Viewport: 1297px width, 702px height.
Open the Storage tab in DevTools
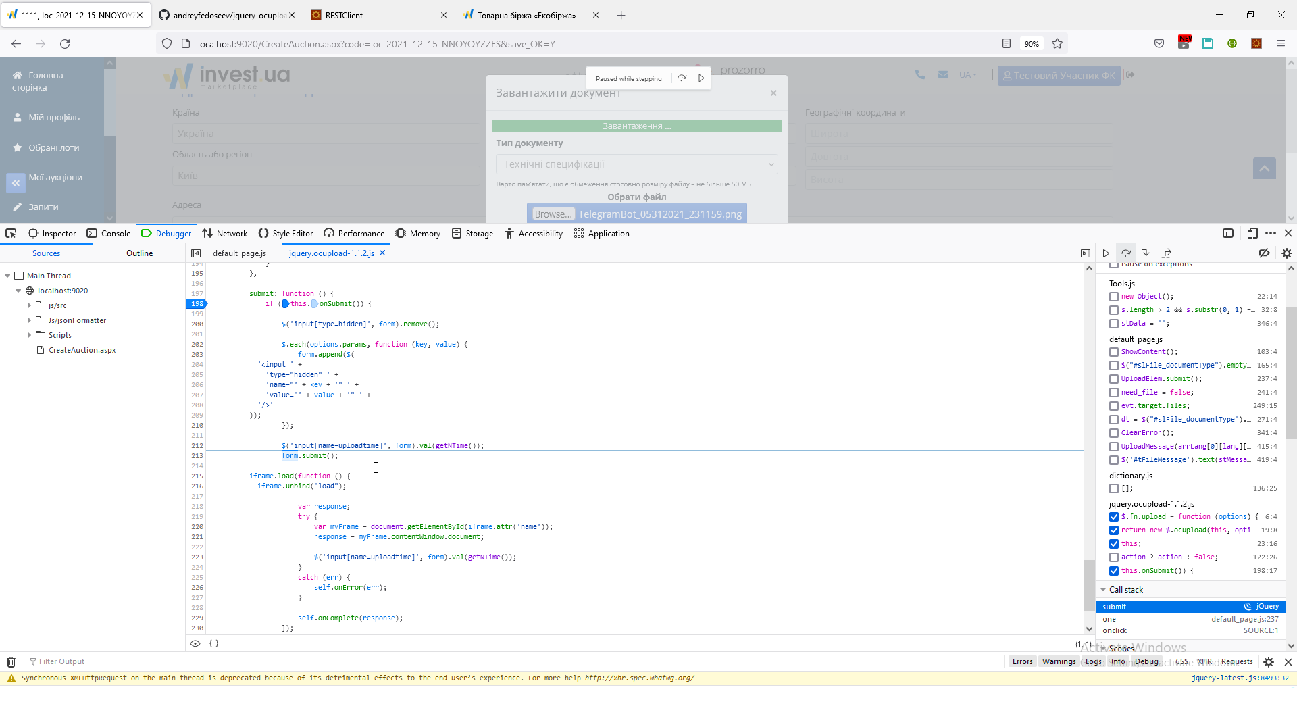click(473, 233)
